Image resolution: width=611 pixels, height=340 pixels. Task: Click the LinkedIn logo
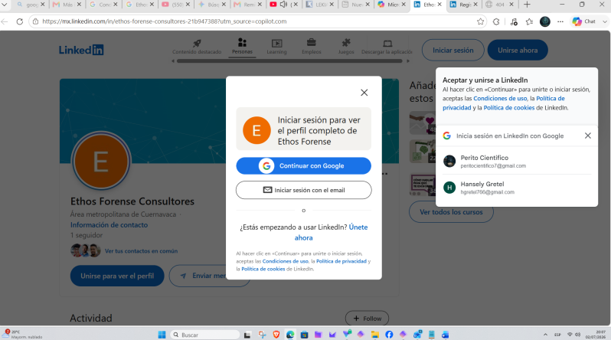click(81, 50)
